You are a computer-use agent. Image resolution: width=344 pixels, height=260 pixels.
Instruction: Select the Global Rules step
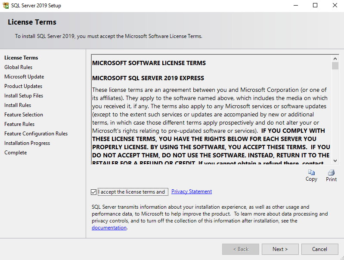18,67
